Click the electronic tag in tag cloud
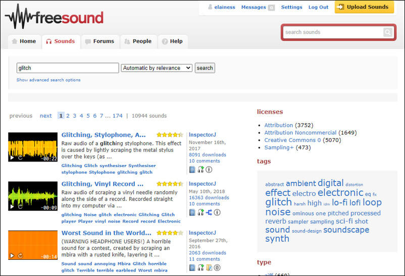 click(340, 193)
